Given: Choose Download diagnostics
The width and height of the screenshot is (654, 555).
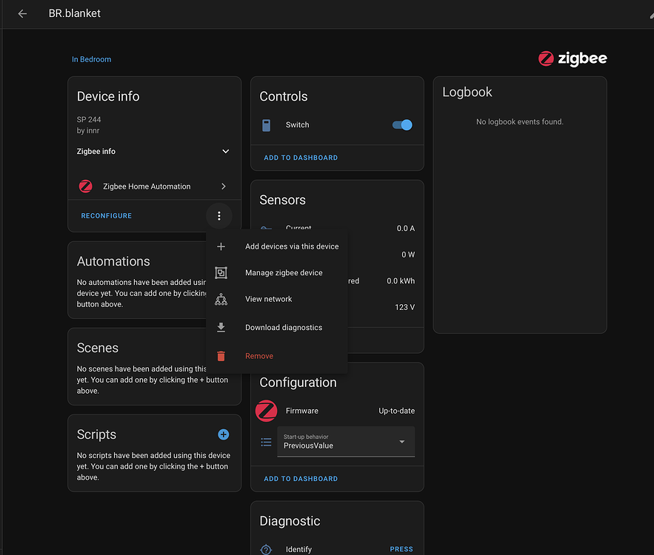Looking at the screenshot, I should (277, 328).
